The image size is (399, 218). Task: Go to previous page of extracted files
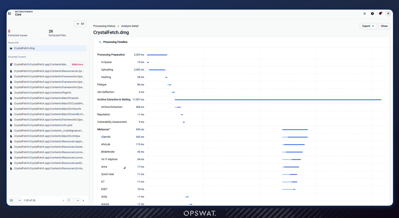[x=63, y=201]
